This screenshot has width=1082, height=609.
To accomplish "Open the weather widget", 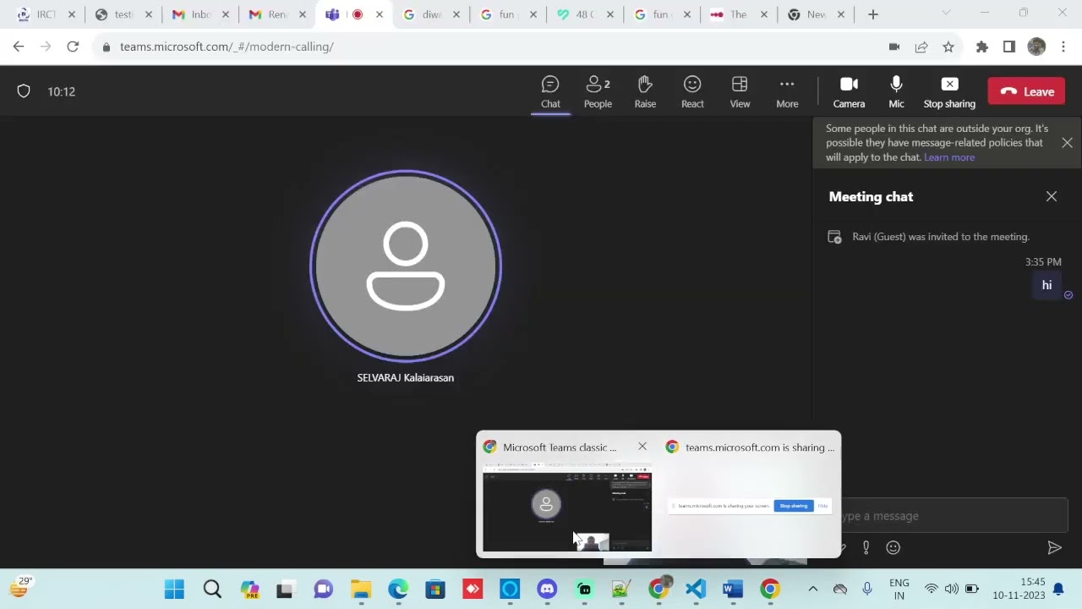I will [19, 586].
